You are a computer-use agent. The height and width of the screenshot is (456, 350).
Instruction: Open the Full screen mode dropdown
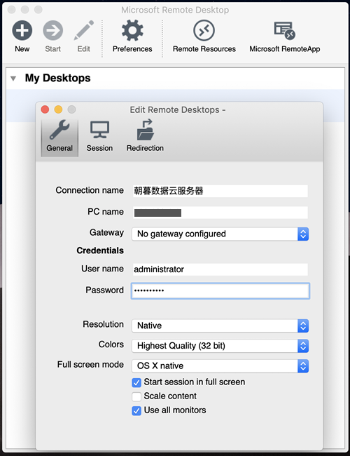[x=220, y=366]
